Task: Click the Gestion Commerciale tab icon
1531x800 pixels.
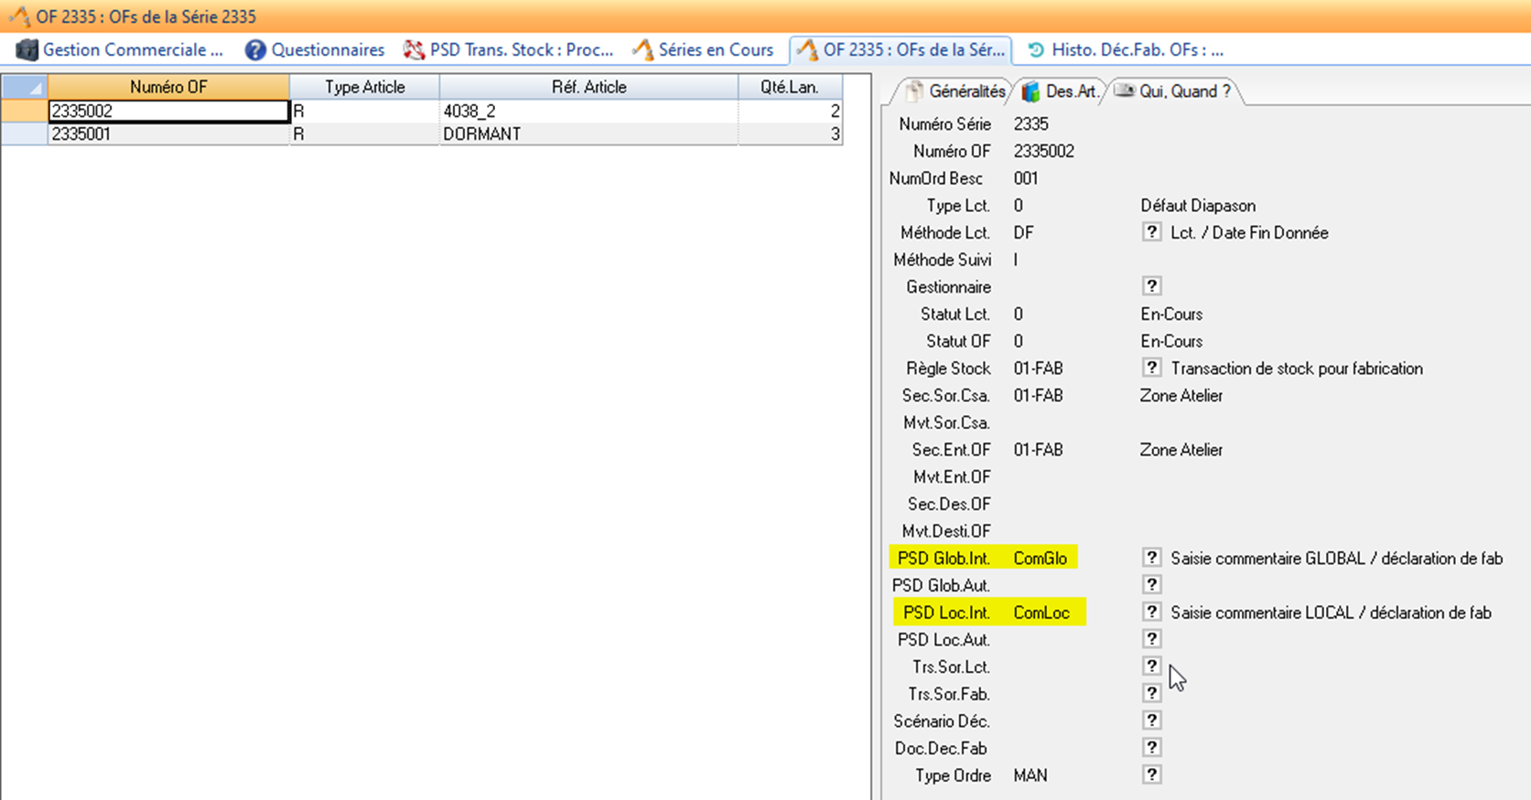Action: [x=27, y=50]
